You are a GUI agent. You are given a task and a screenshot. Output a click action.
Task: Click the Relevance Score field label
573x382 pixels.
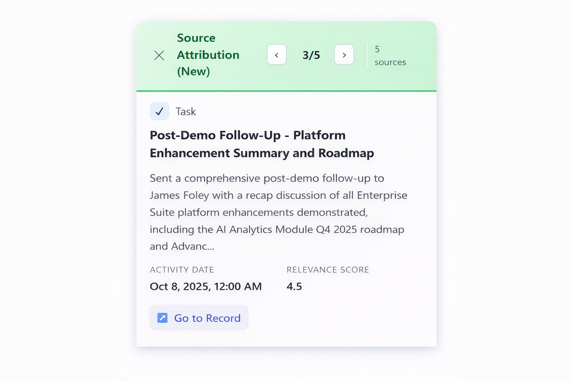tap(328, 270)
